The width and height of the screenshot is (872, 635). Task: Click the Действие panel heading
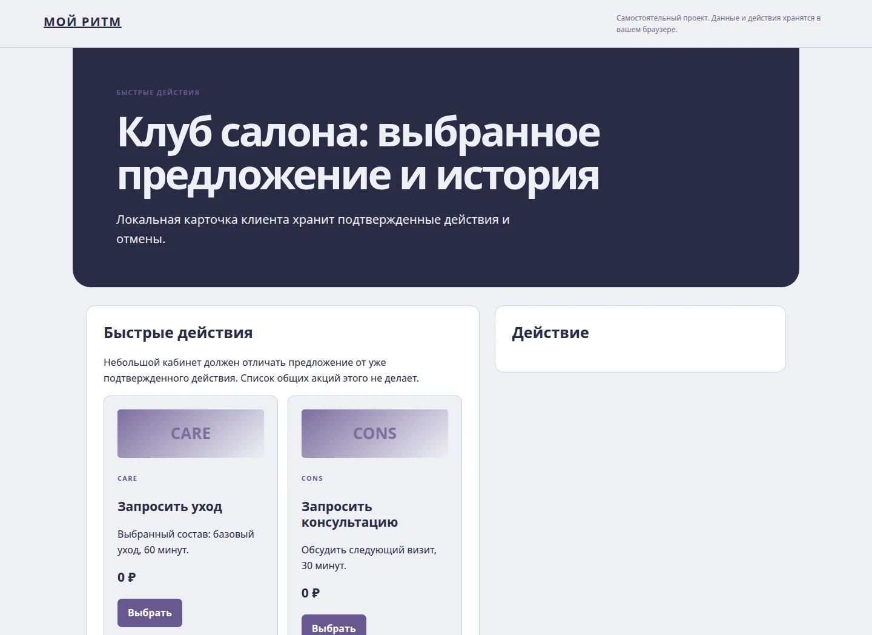pos(550,333)
